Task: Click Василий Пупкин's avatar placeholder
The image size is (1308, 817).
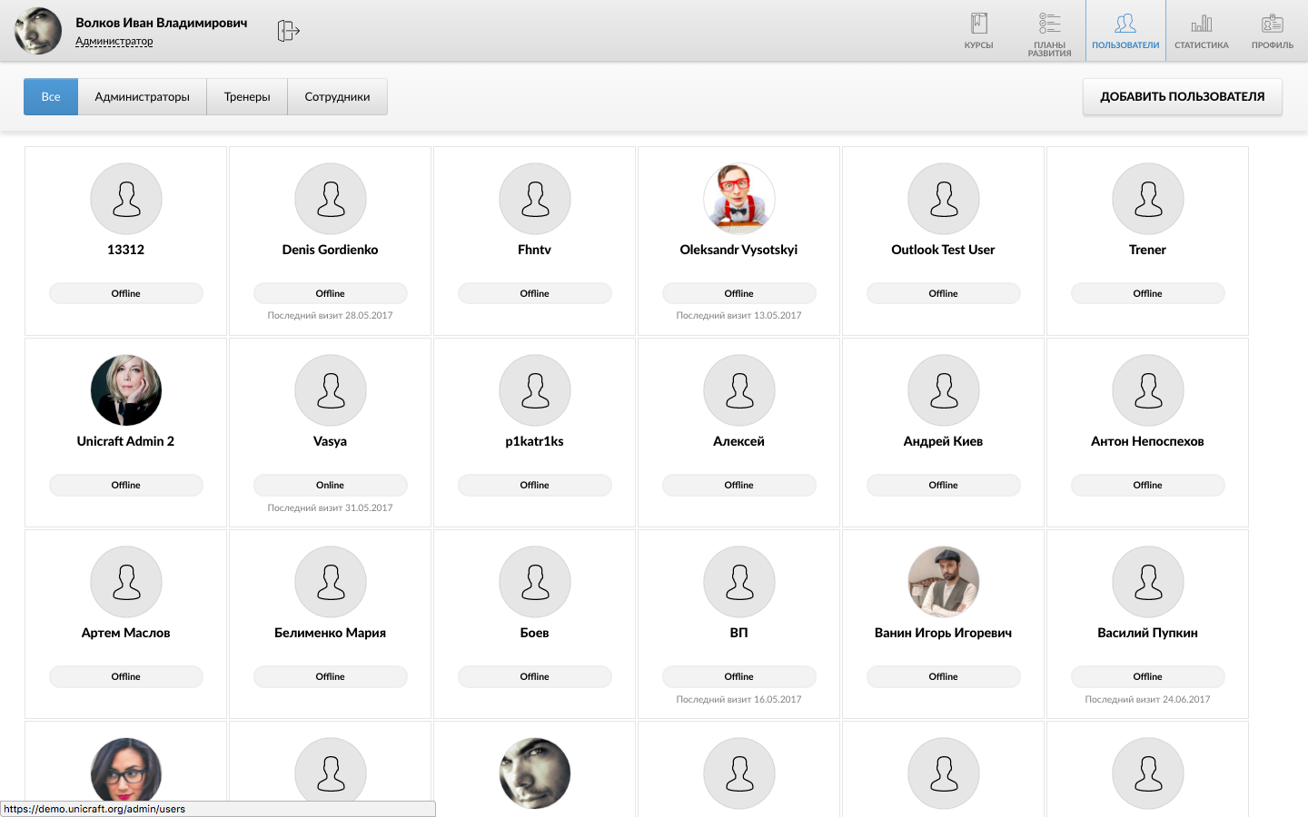Action: (1148, 582)
